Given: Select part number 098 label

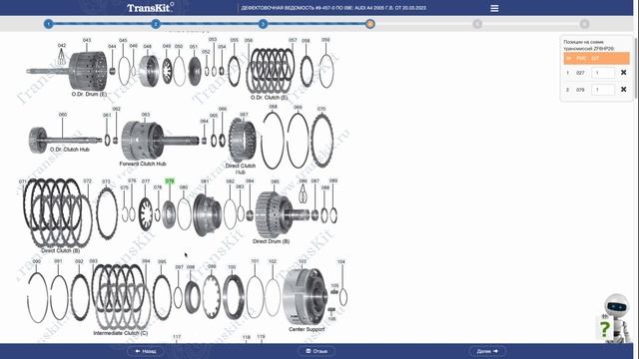Looking at the screenshot, I should coord(191,267).
